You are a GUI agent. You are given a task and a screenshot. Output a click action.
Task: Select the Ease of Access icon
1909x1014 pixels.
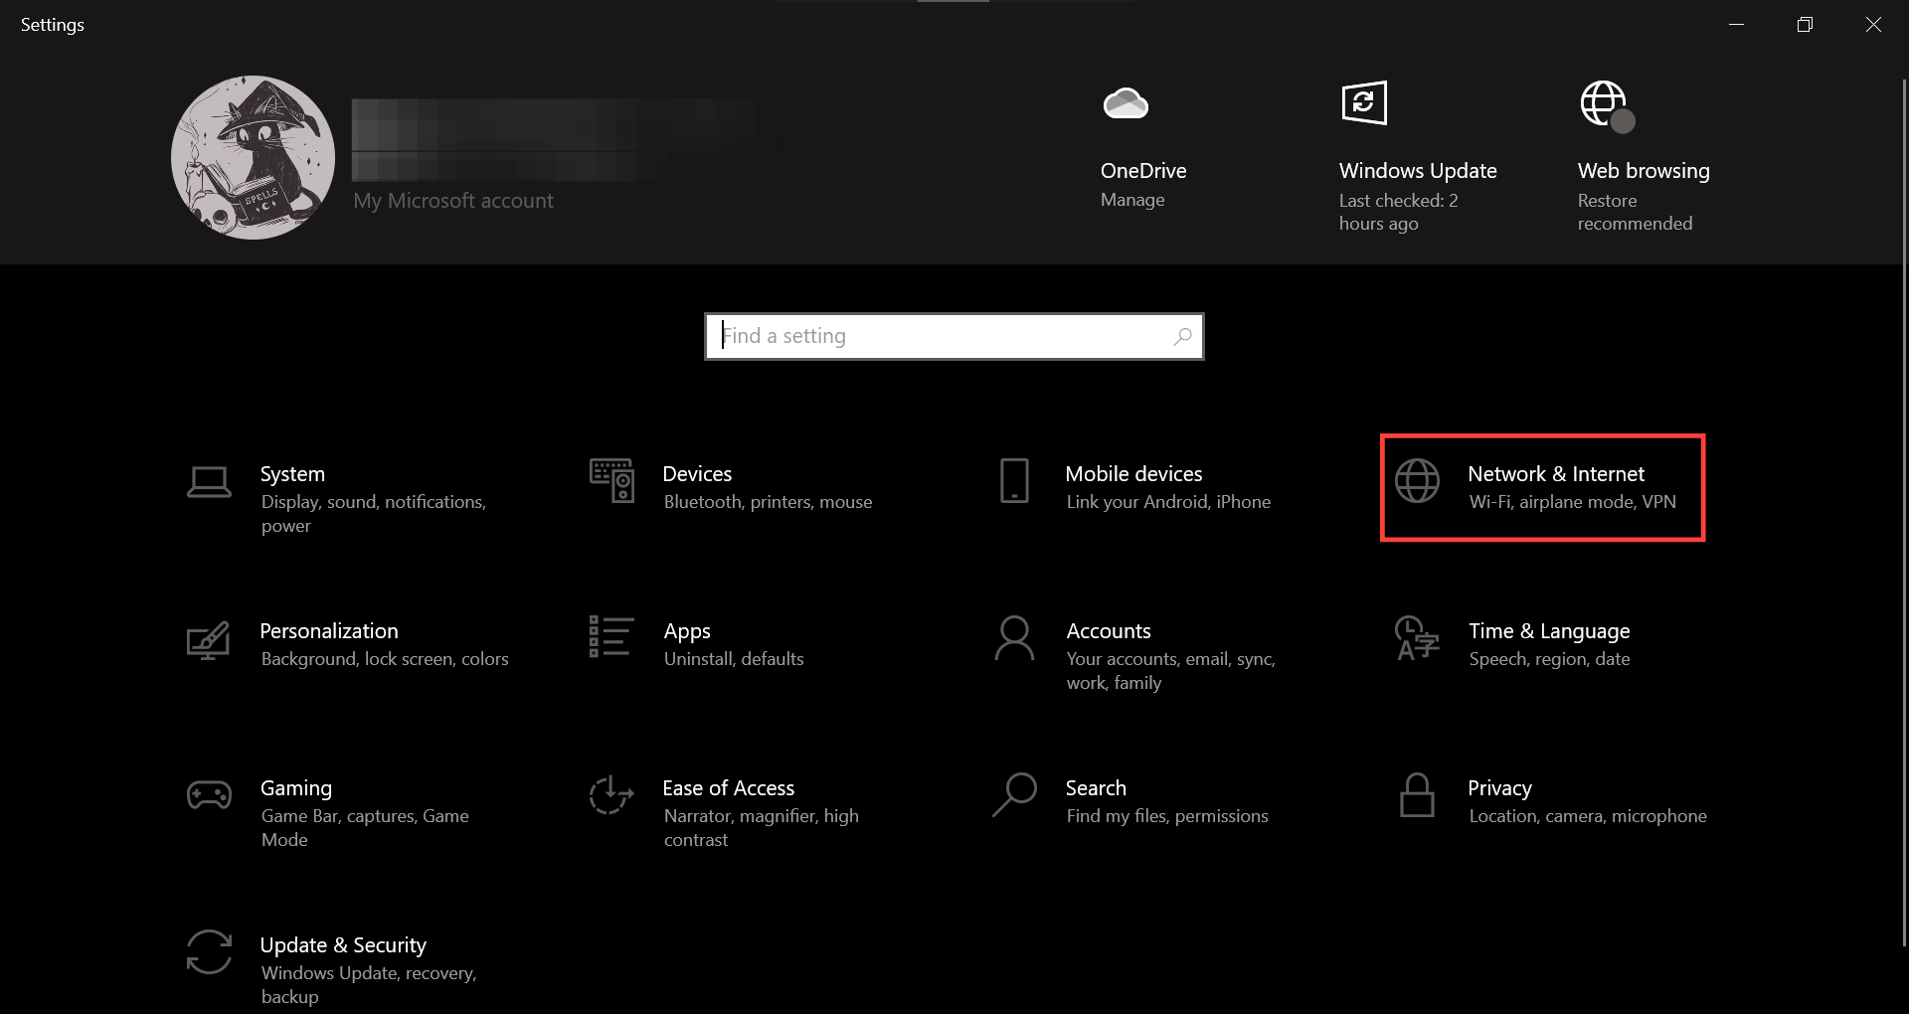coord(611,795)
